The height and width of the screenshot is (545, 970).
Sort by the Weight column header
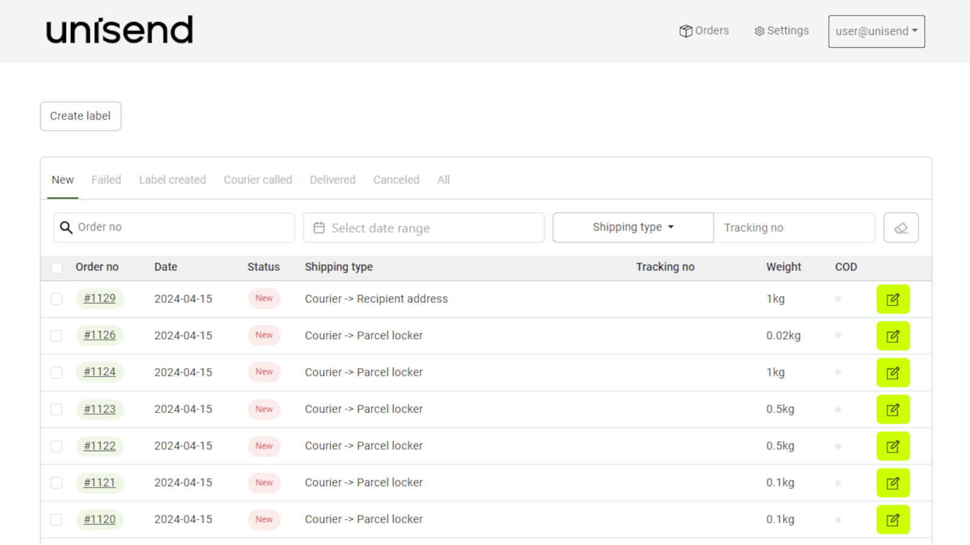click(783, 267)
